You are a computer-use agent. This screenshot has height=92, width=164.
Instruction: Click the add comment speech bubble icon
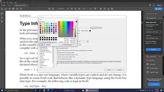coord(101,9)
